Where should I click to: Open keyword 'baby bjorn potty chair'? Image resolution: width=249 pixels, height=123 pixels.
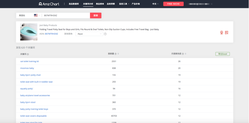pyautogui.click(x=31, y=75)
